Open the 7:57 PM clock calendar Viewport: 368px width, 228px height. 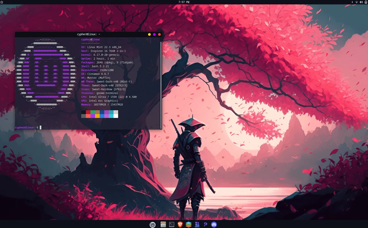[x=184, y=2]
